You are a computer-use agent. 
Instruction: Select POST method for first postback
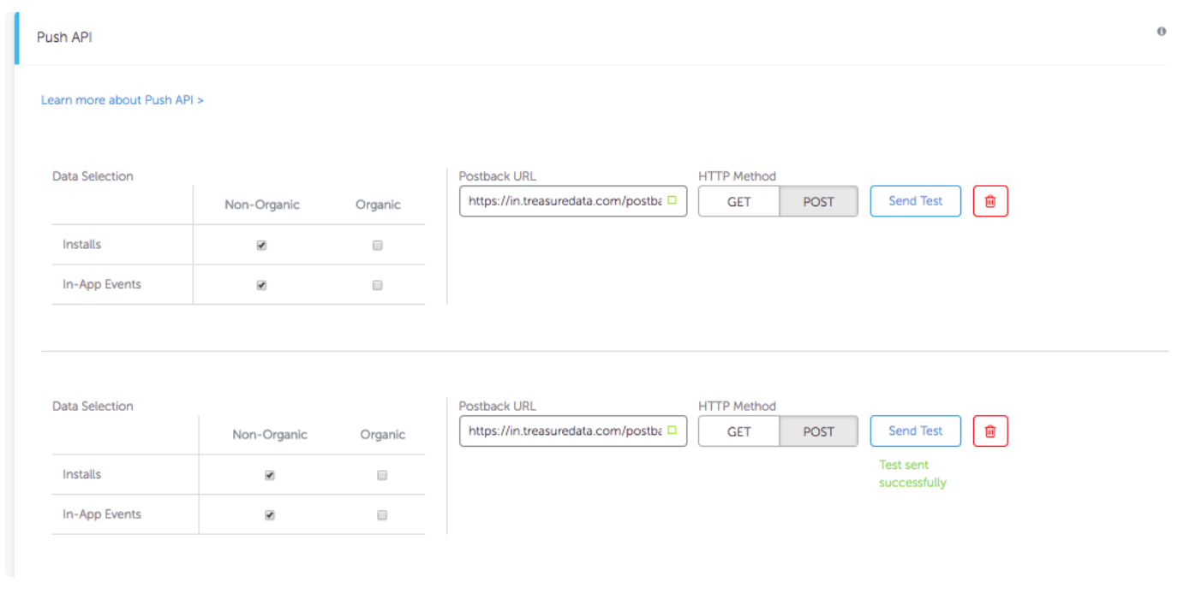pyautogui.click(x=818, y=202)
